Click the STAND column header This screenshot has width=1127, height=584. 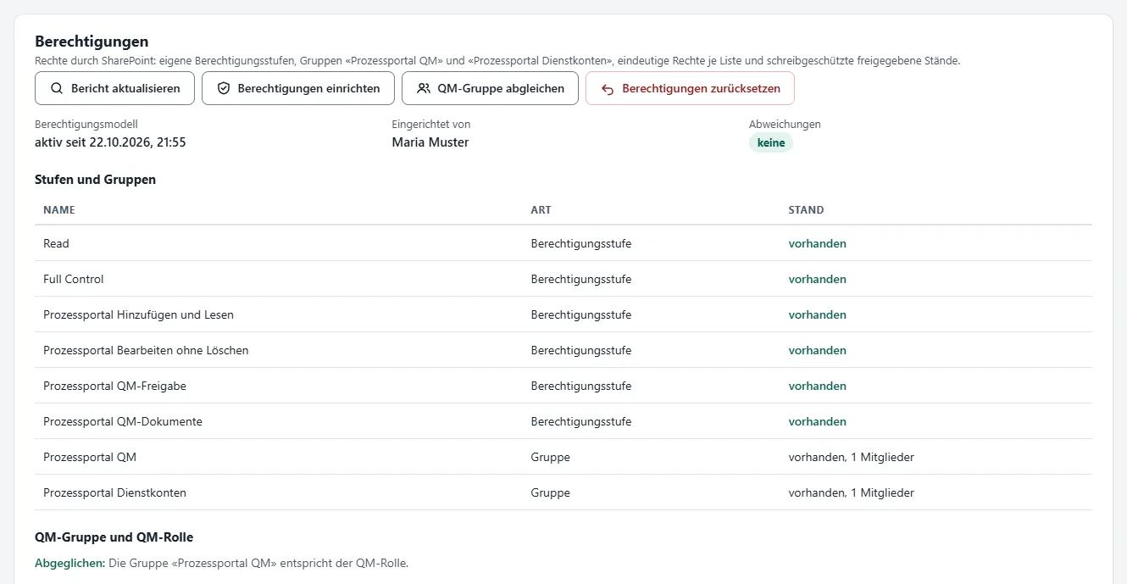806,209
